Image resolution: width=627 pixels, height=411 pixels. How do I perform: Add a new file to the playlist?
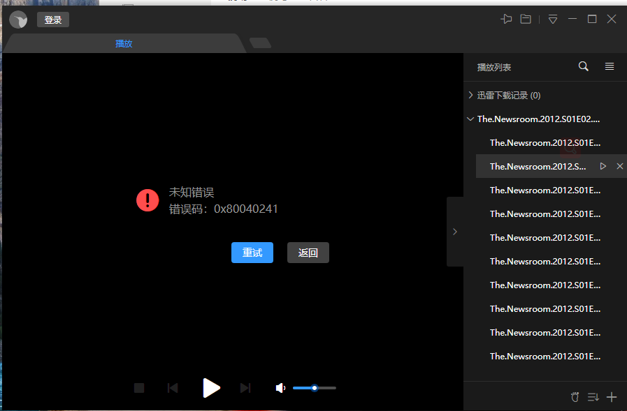coord(612,396)
